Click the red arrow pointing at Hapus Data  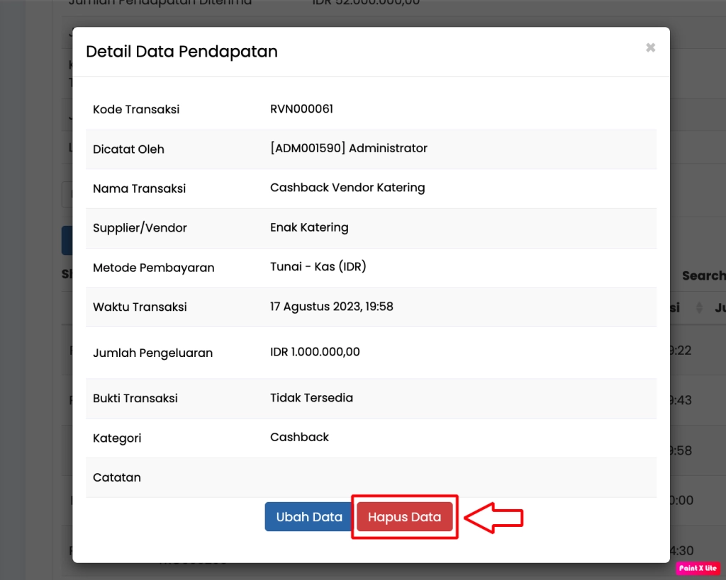pyautogui.click(x=494, y=518)
